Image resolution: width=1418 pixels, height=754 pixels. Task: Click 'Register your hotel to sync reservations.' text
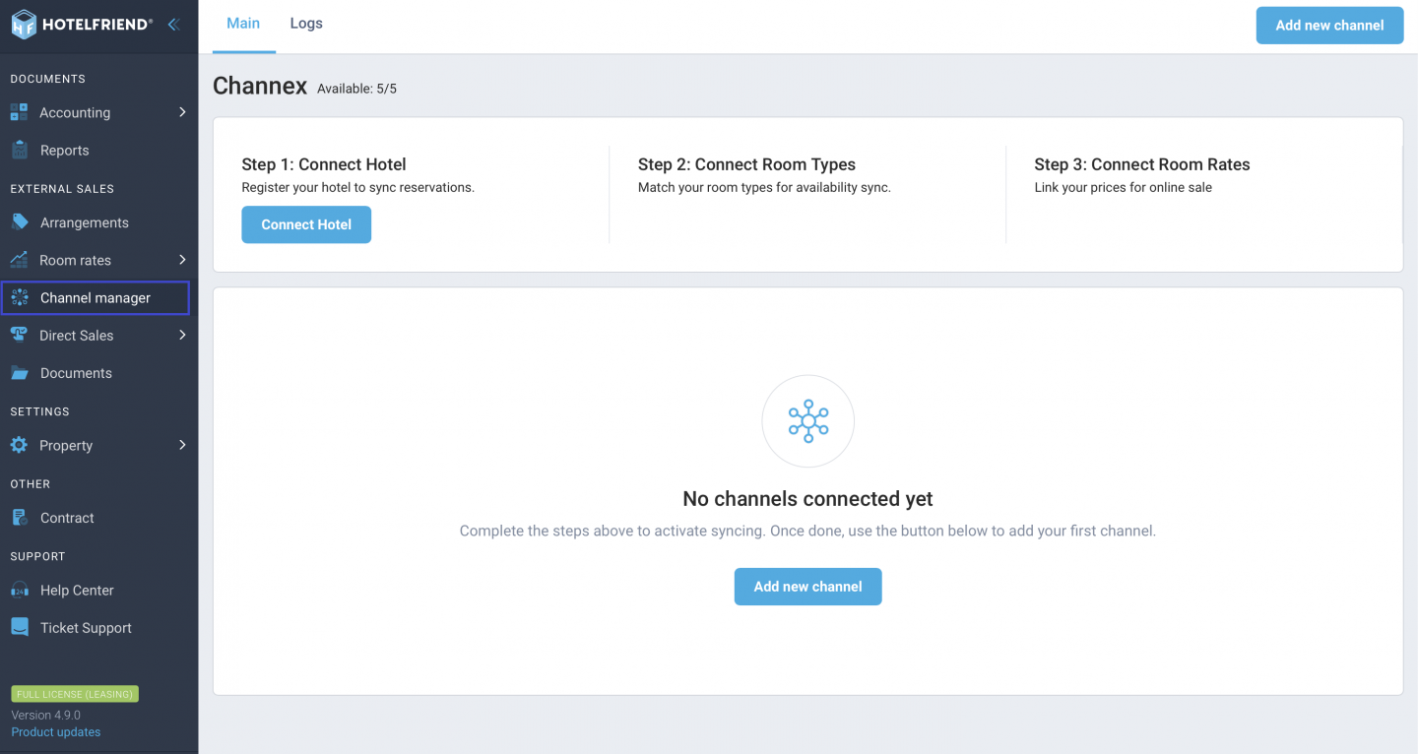point(358,187)
